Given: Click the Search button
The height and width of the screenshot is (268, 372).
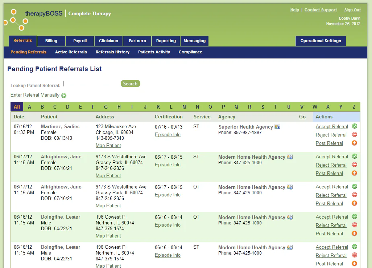Looking at the screenshot, I should [x=130, y=84].
